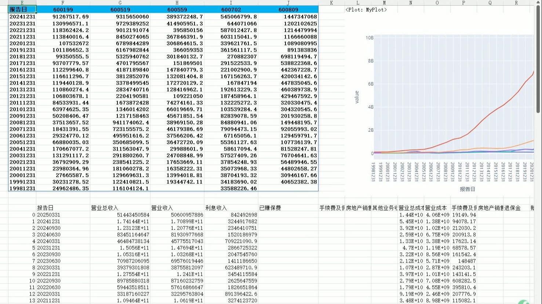Viewport: 542px width, 304px height.
Task: Click cell with value 40652382.38
Action: tap(288, 182)
